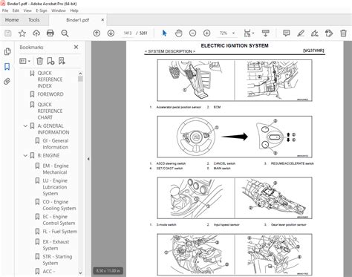Add the file to starred bookmarks

[x=22, y=33]
